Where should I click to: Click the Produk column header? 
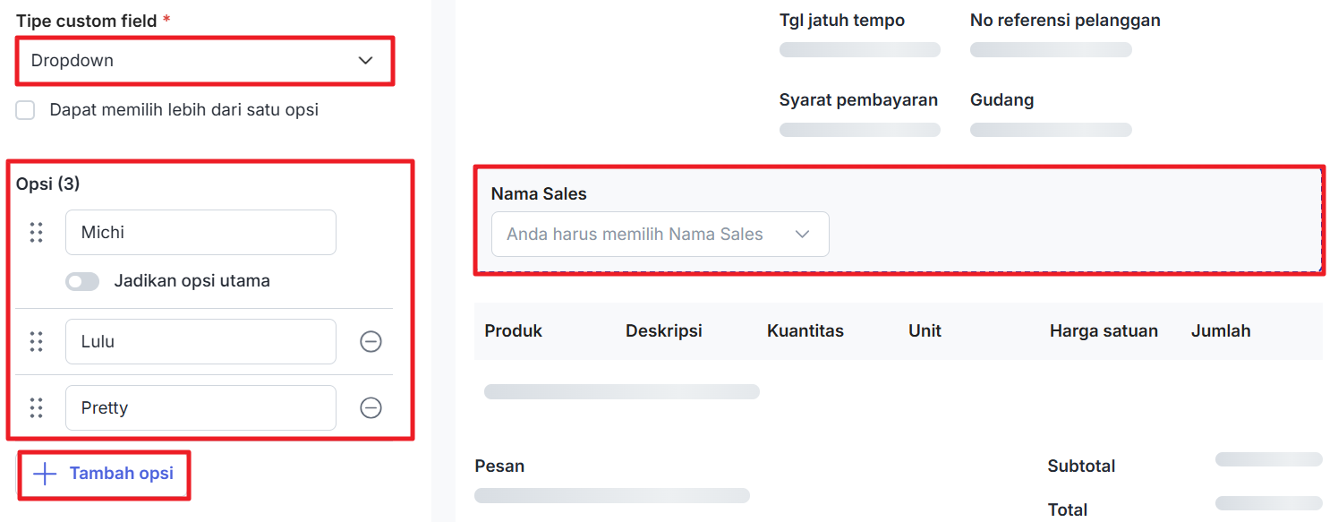pos(514,331)
